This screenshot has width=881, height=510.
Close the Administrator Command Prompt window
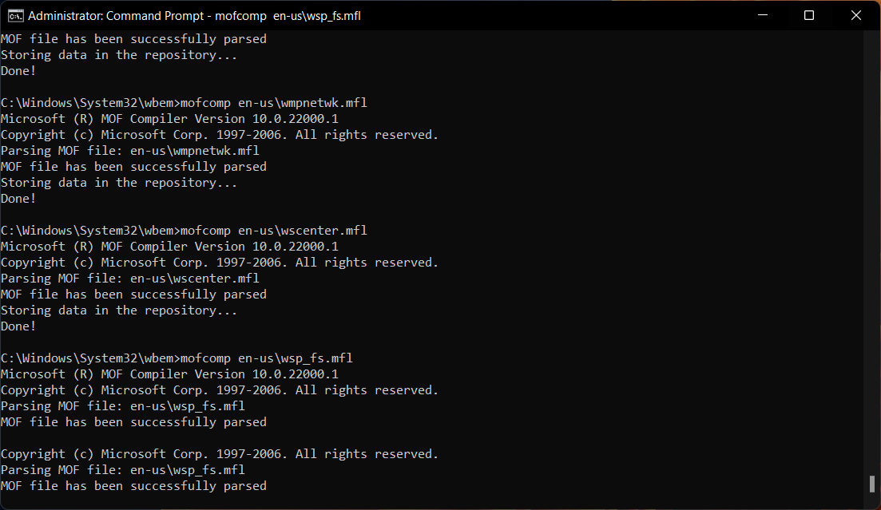pyautogui.click(x=855, y=15)
